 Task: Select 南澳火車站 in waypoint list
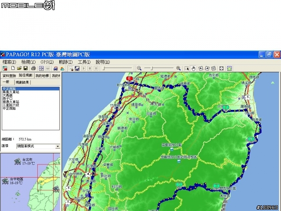tap(11, 102)
